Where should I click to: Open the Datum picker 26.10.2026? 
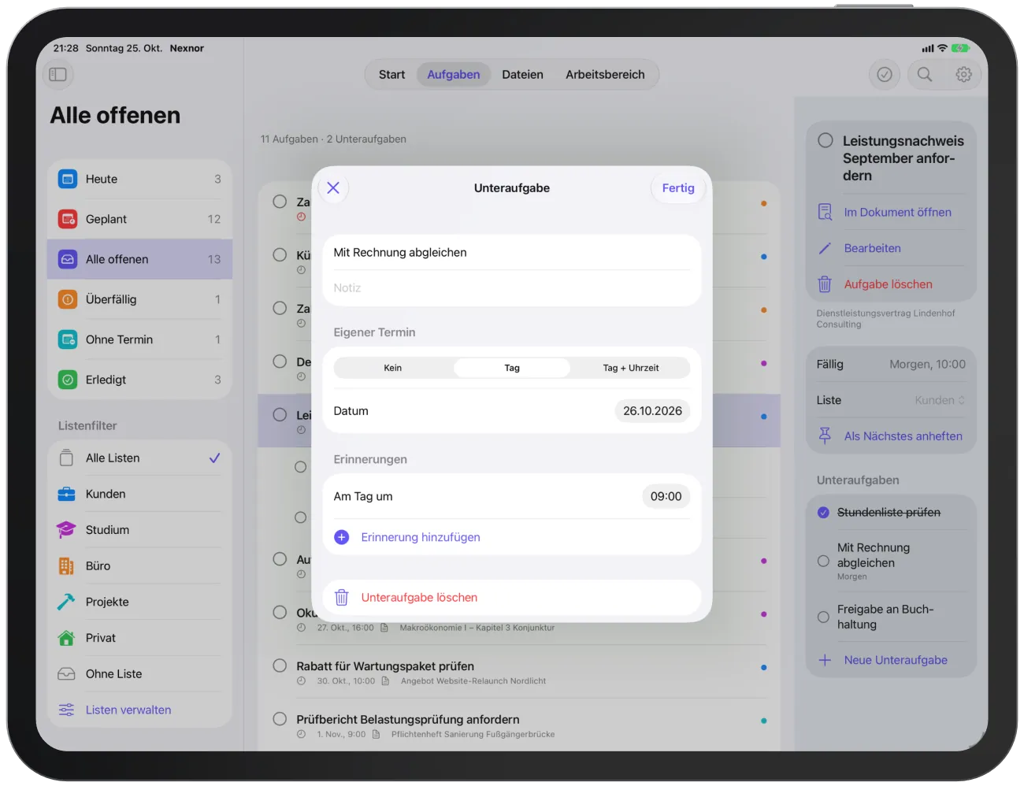(652, 411)
